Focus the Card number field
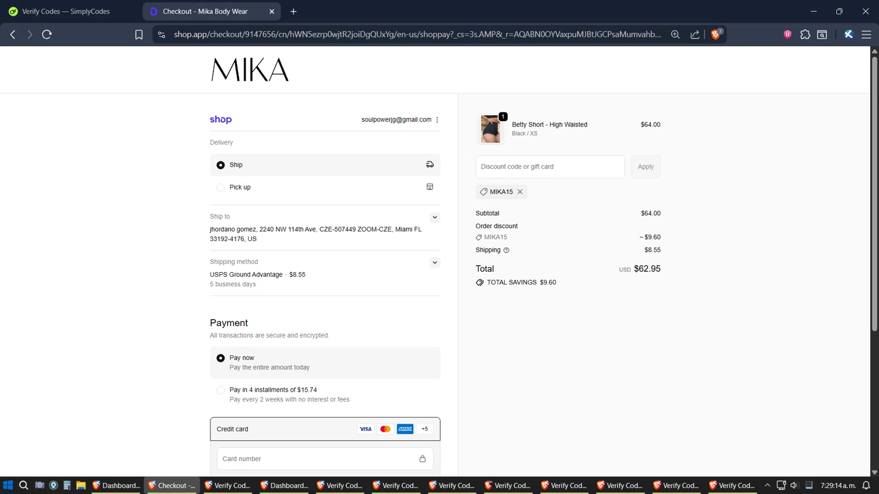Viewport: 879px width, 494px height. (x=325, y=459)
